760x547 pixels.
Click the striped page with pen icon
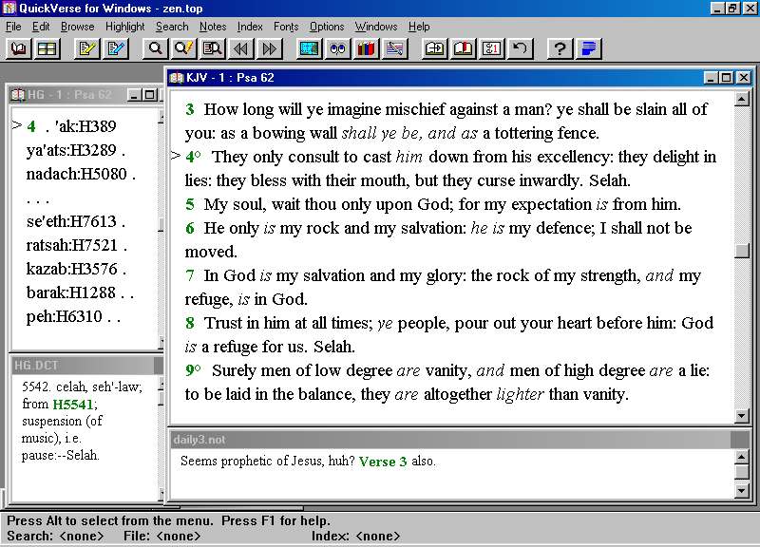pos(394,48)
